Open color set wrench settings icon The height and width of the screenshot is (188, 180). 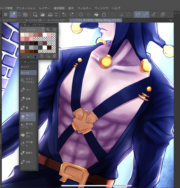48,30
